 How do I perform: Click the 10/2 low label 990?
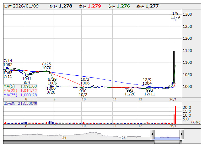83,91
